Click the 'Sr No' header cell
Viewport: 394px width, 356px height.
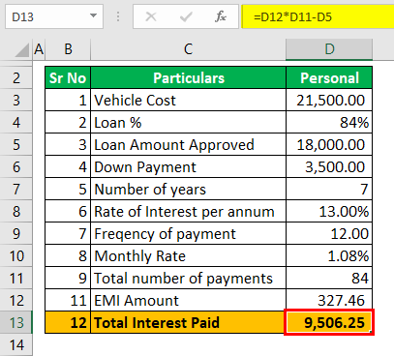68,77
